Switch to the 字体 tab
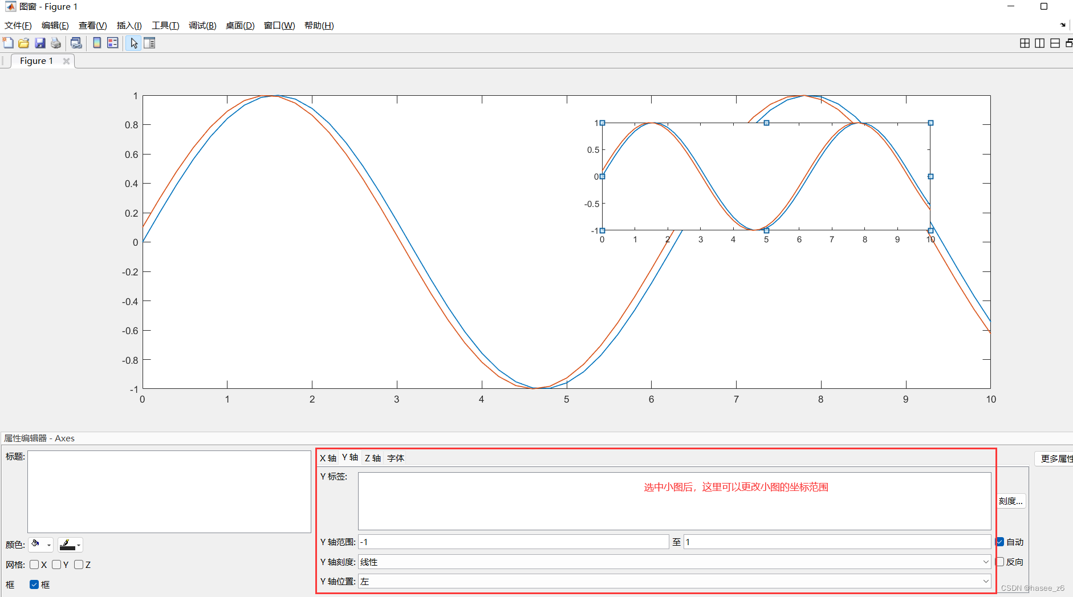Viewport: 1073px width, 597px height. coord(396,458)
